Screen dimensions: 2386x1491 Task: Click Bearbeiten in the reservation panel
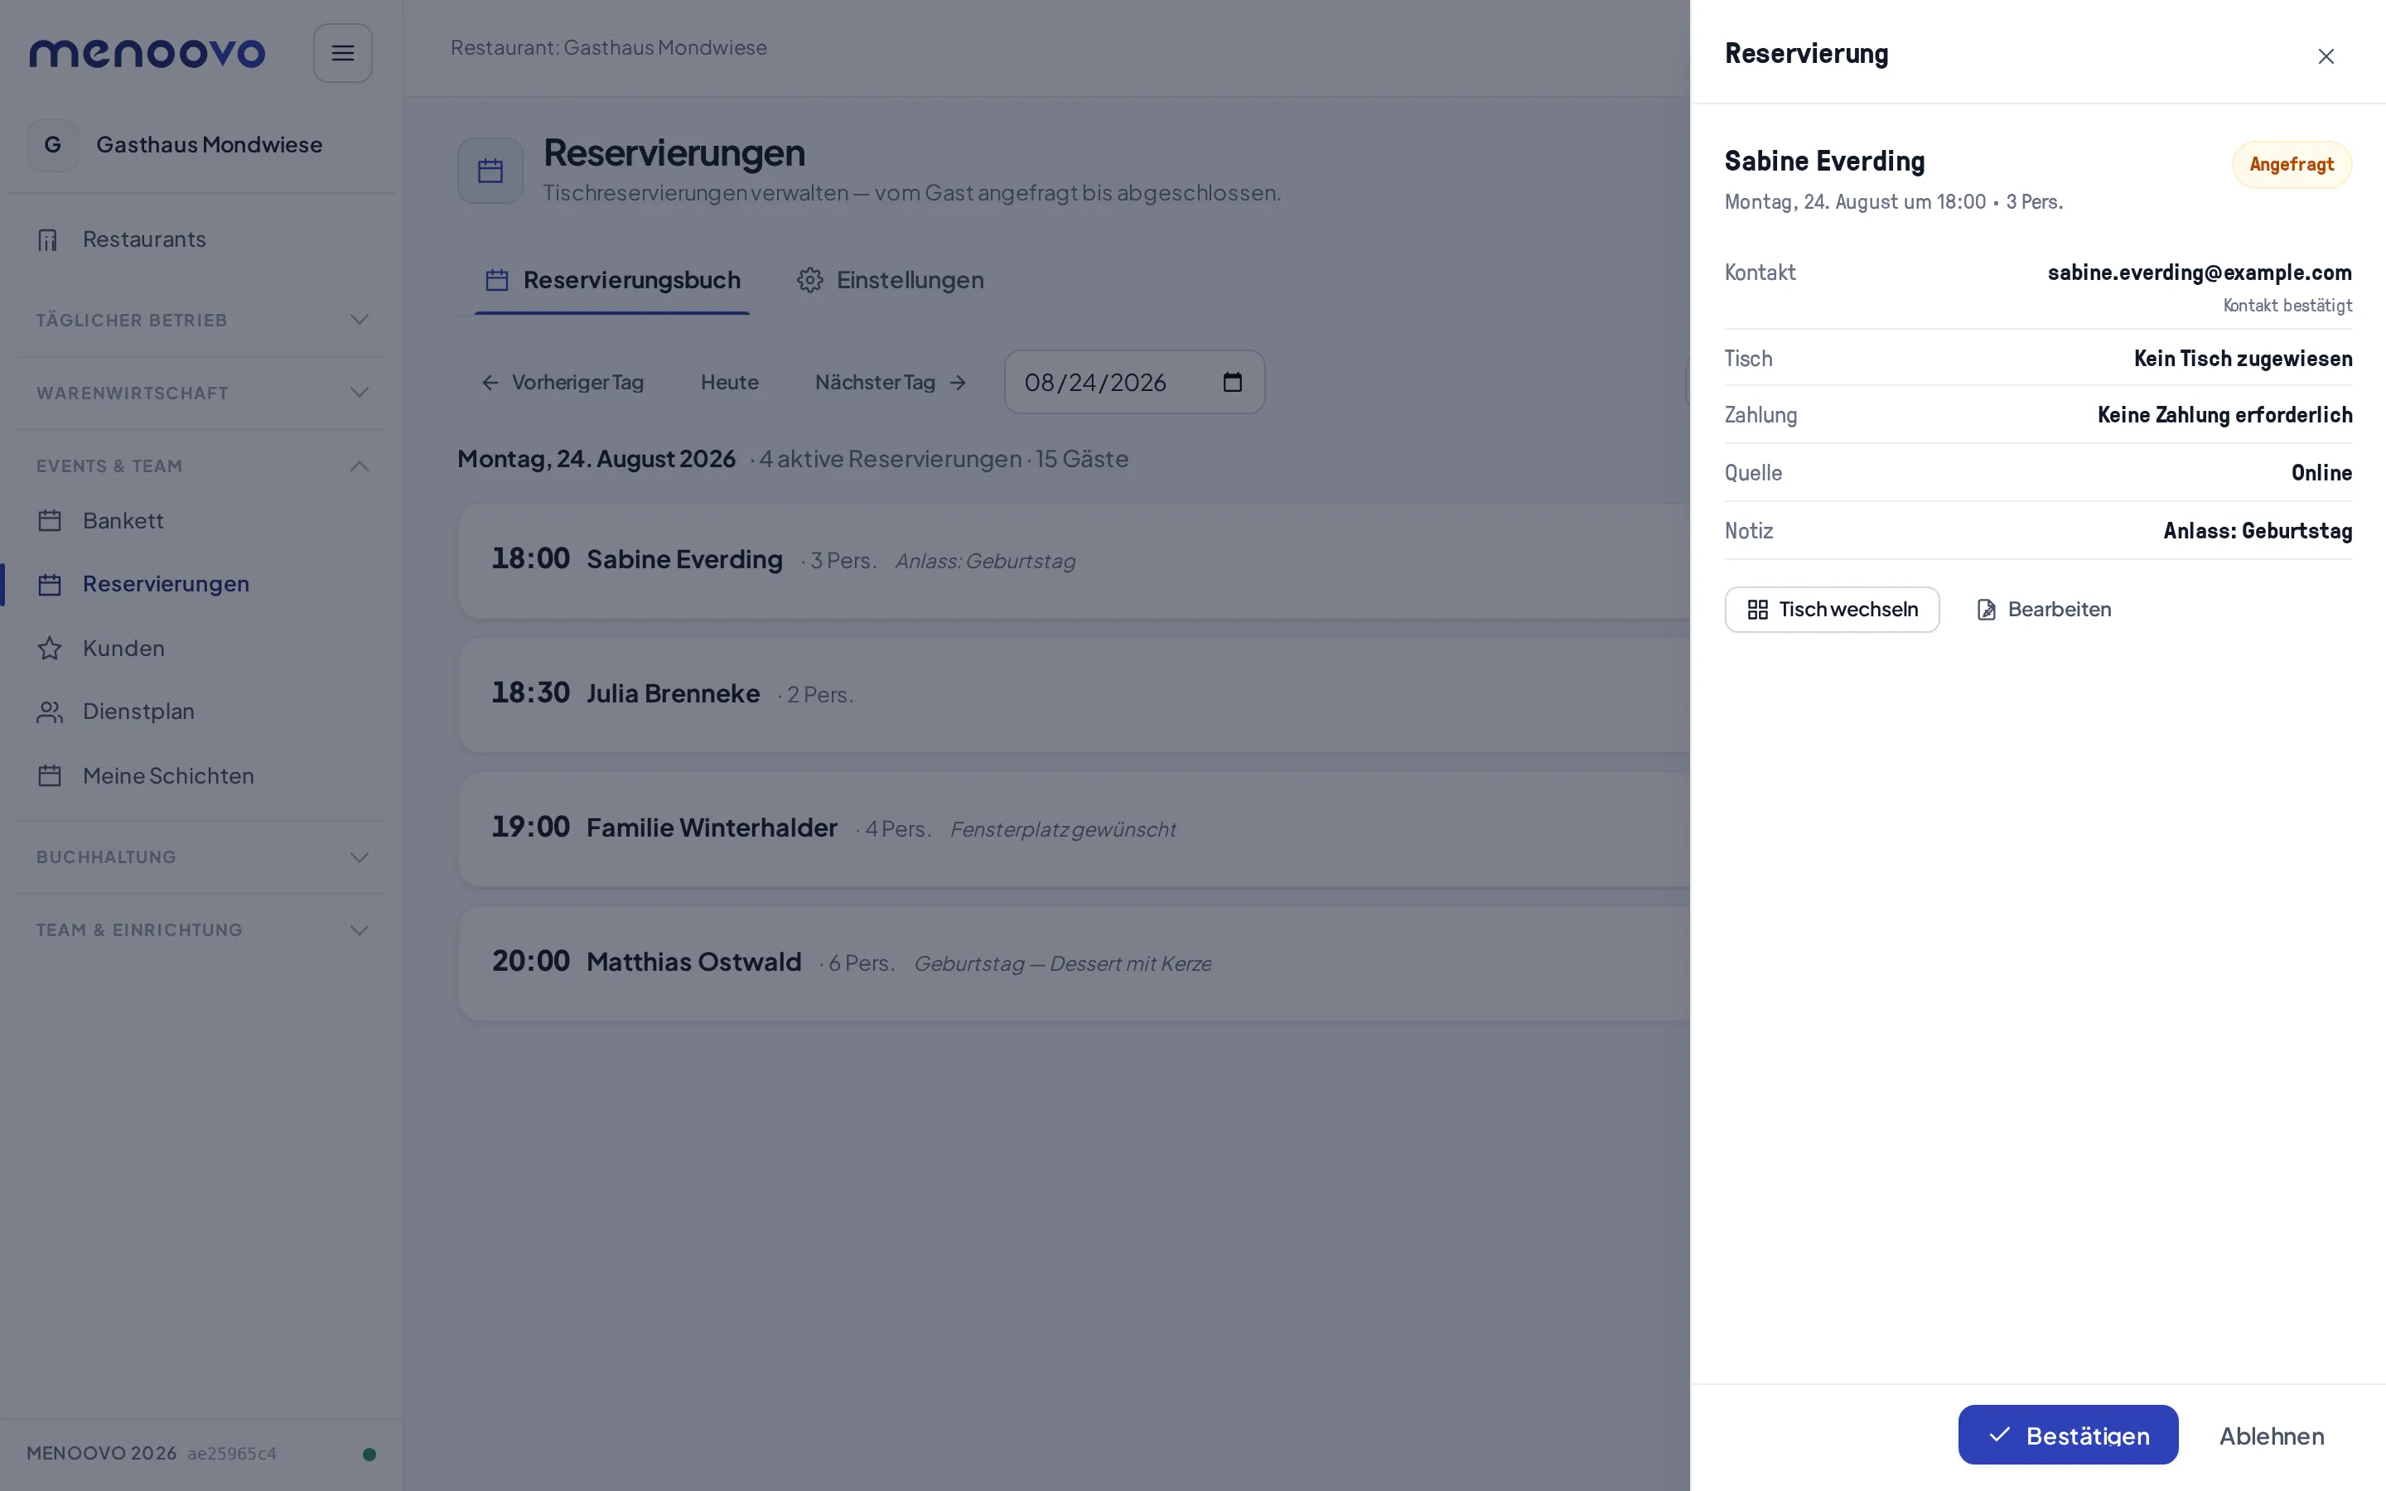[x=2044, y=610]
